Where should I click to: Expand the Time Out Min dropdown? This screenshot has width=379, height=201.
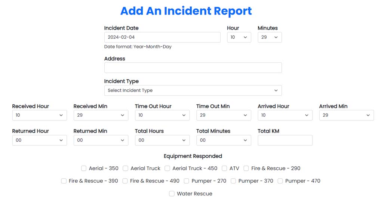224,115
